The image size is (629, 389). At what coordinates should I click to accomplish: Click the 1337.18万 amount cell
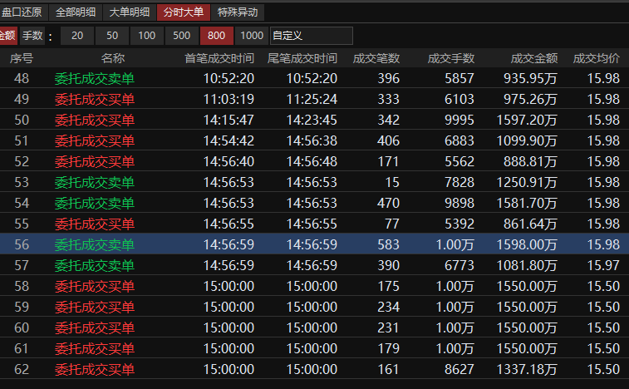point(527,370)
